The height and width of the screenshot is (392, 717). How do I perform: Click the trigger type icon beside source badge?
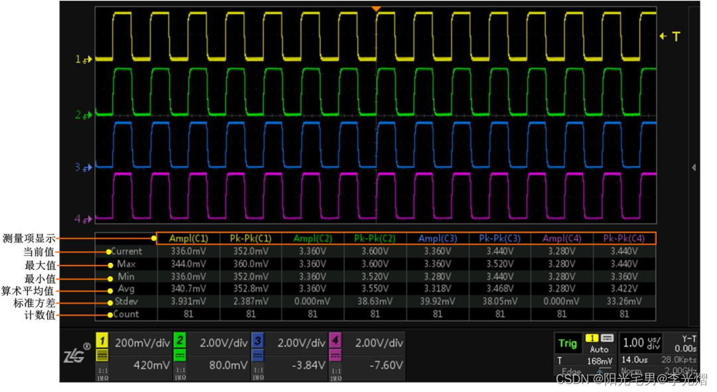[x=607, y=338]
